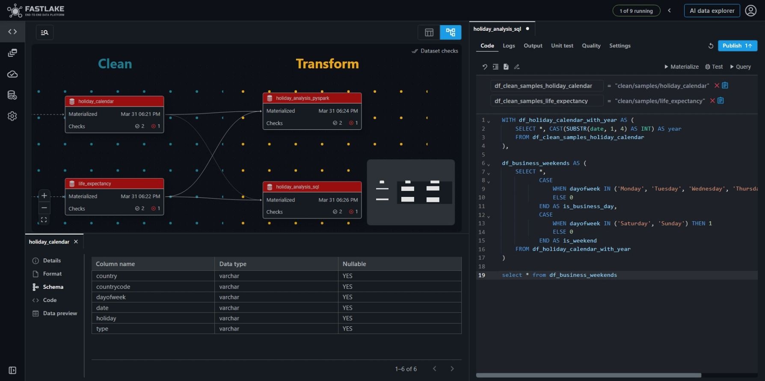This screenshot has height=381, width=765.
Task: Select the holiday_analysis_sql node header
Action: click(x=312, y=187)
